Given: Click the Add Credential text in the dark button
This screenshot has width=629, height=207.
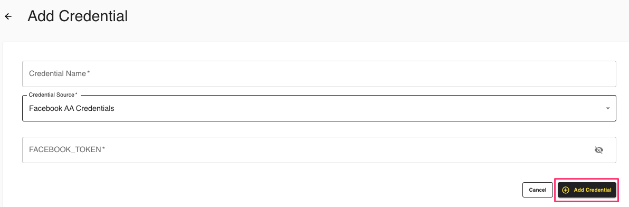Looking at the screenshot, I should (x=593, y=190).
